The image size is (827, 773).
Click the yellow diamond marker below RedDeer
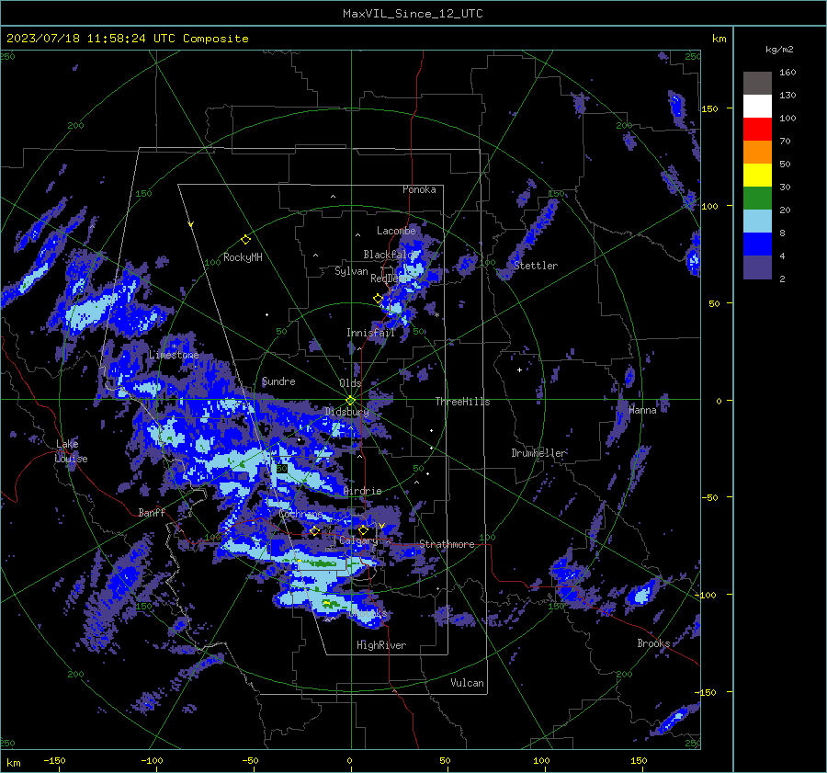378,299
